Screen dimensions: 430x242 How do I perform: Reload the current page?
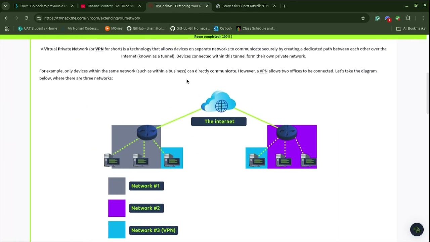coord(26,18)
